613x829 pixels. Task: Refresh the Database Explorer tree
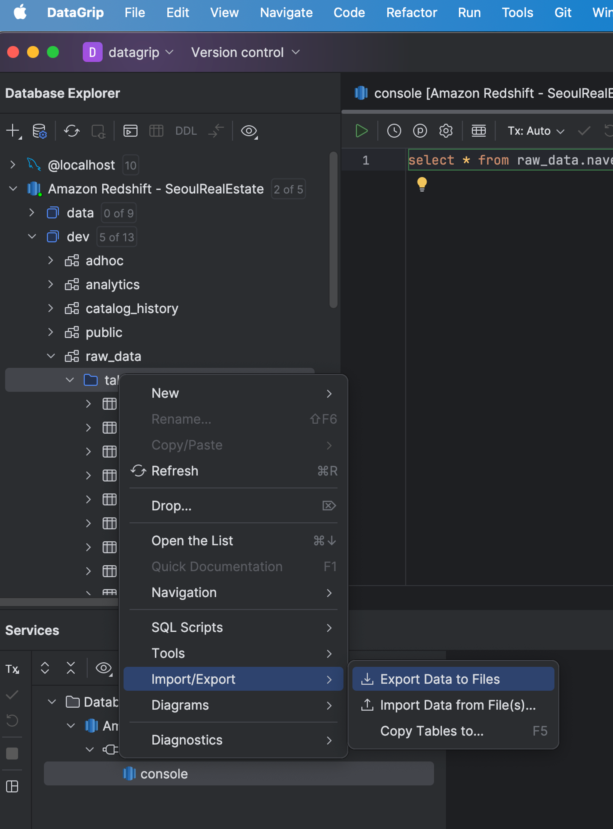point(72,131)
